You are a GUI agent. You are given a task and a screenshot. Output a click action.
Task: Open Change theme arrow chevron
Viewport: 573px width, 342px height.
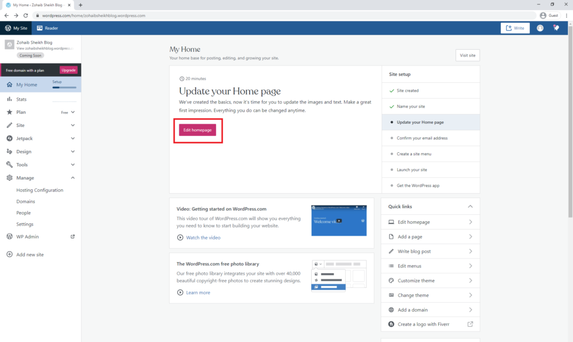coord(471,295)
